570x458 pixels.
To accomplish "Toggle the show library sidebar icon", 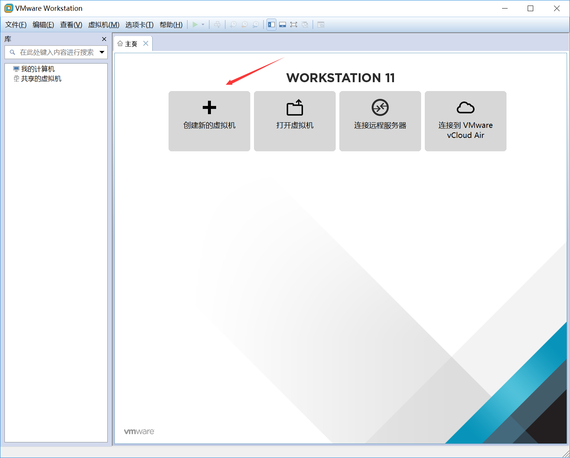I will pos(271,25).
